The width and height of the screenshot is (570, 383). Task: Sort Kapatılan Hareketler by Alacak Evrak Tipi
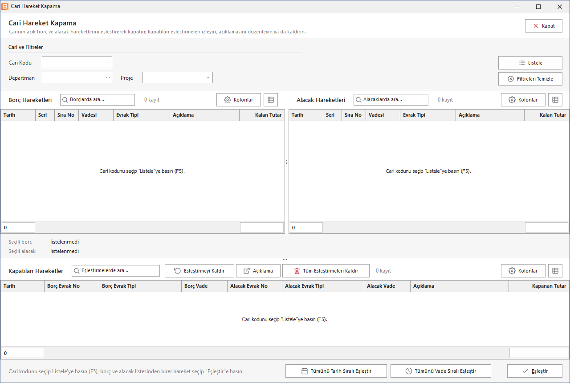323,286
